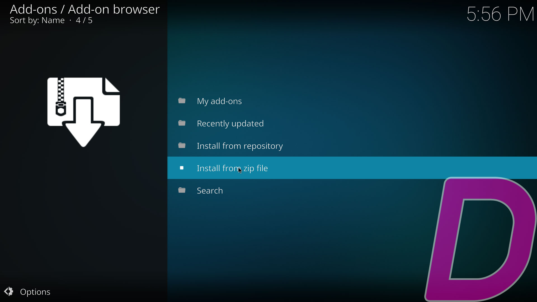This screenshot has height=302, width=537.
Task: Click the square icon beside Install from zip file
Action: [182, 168]
